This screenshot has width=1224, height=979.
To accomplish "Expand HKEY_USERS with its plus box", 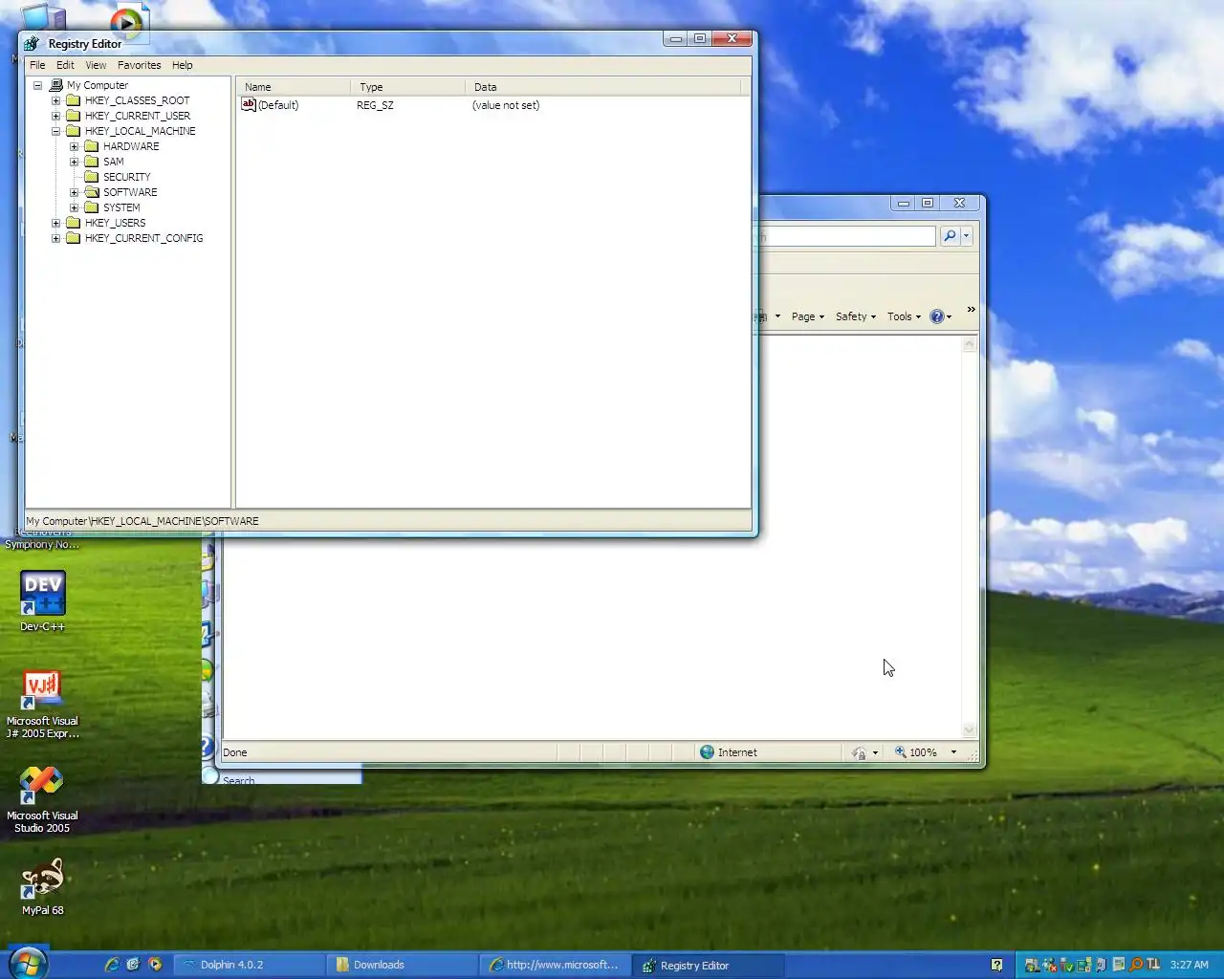I will click(55, 223).
